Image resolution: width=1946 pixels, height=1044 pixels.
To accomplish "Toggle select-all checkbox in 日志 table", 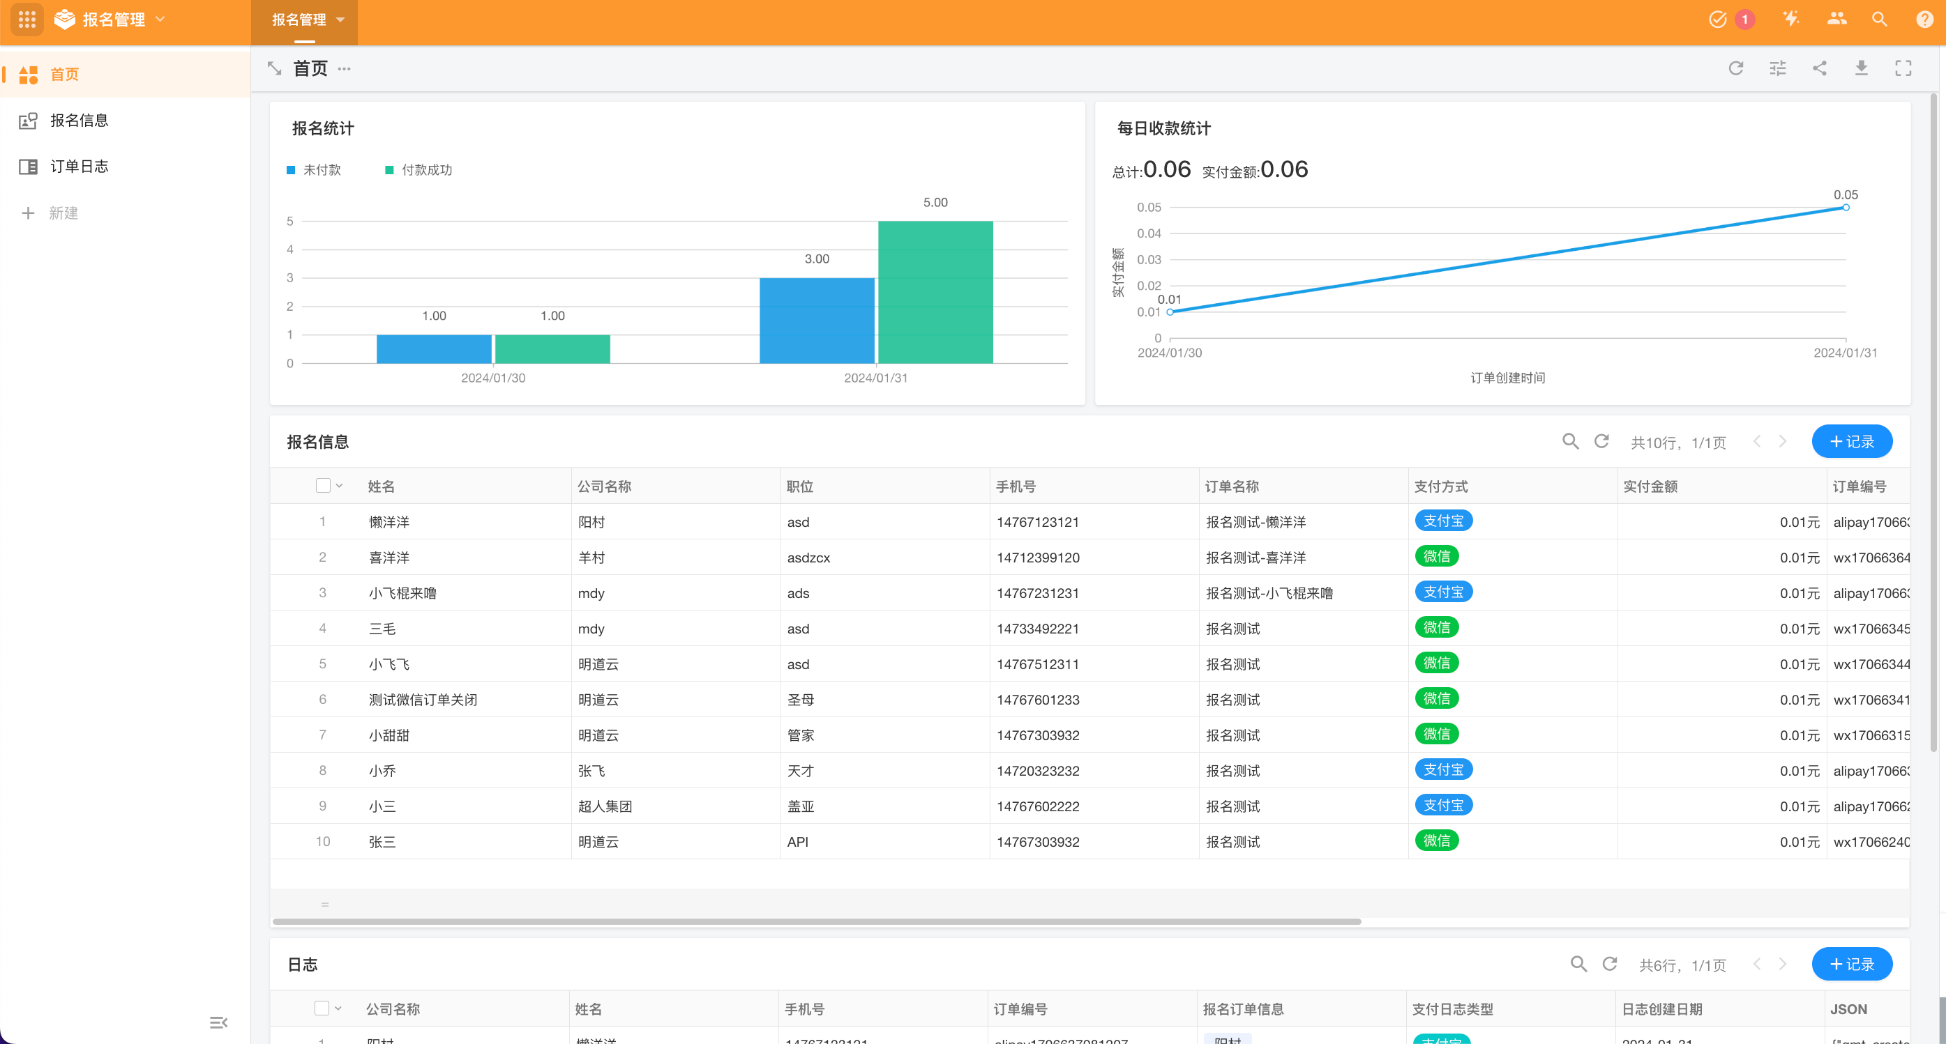I will [x=322, y=1008].
